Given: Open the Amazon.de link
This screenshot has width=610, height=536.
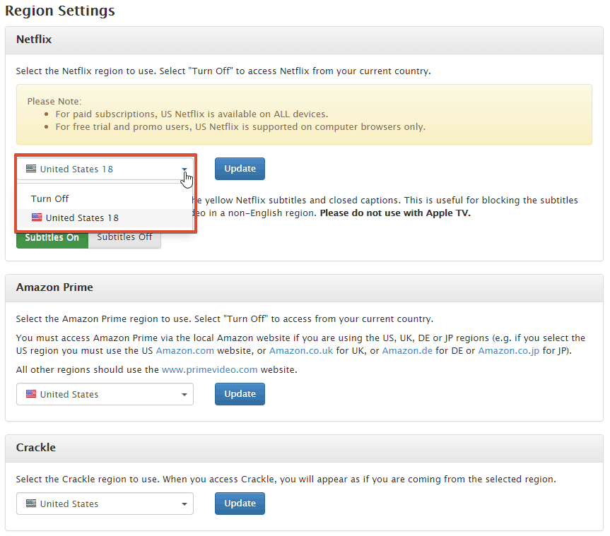Looking at the screenshot, I should click(407, 350).
